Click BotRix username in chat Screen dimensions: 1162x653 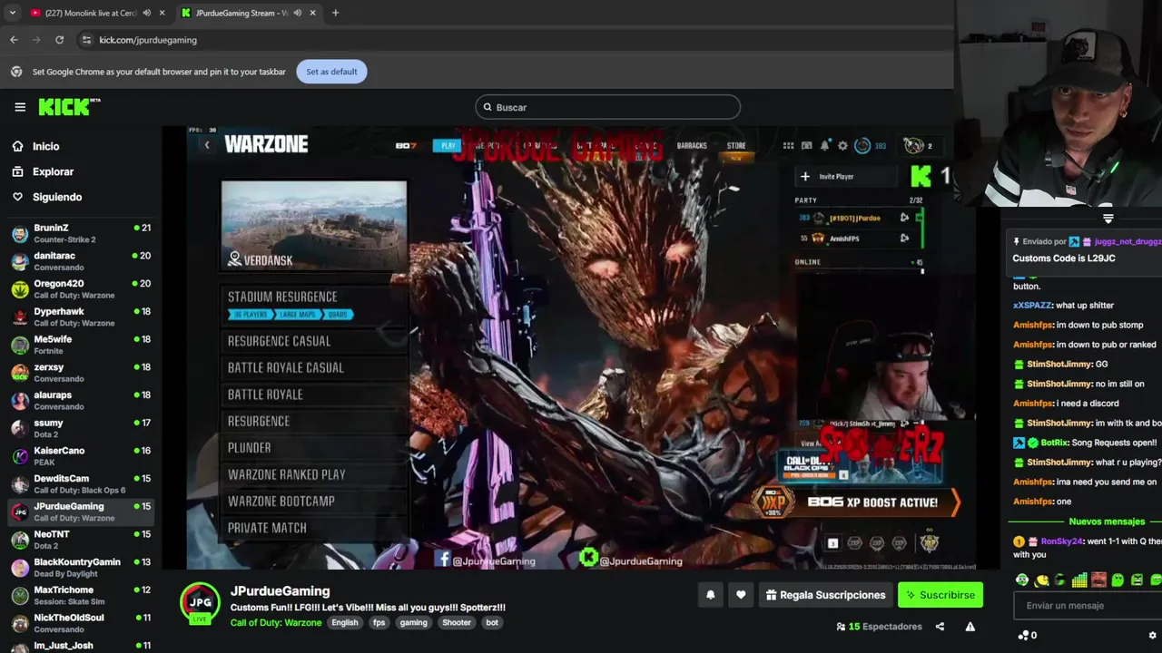click(1054, 443)
